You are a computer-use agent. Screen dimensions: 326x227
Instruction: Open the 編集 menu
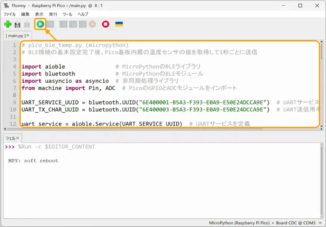tap(25, 14)
